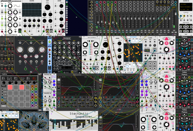Click the red OUT jack on the top ADSR
Screen dimensions: 193x131
point(63,31)
